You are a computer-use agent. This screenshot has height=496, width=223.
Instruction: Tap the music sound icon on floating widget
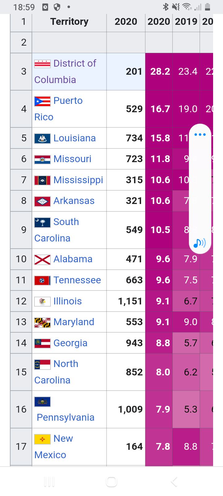tap(200, 243)
